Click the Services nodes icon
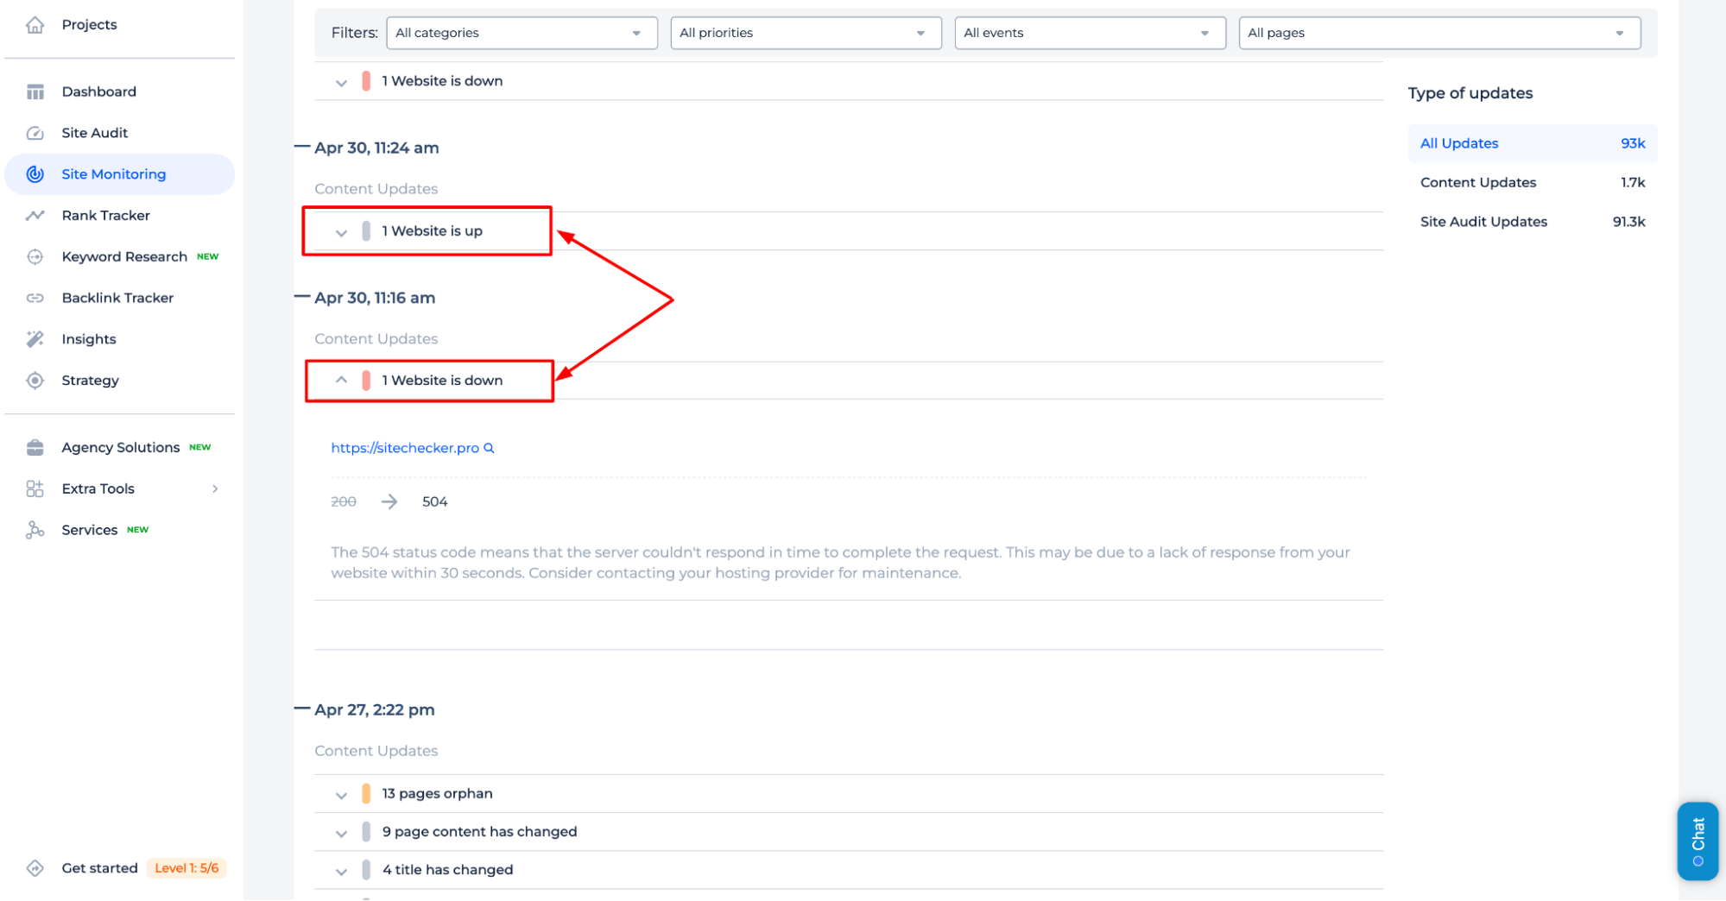This screenshot has width=1726, height=901. tap(35, 530)
